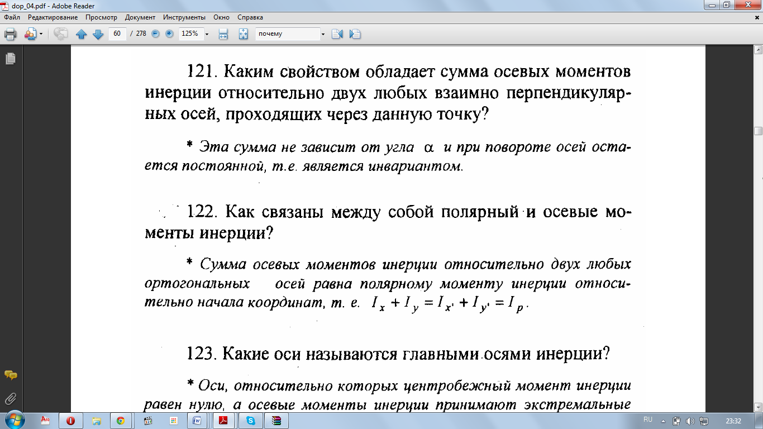Print the document with the printer icon
The height and width of the screenshot is (429, 763).
point(10,34)
